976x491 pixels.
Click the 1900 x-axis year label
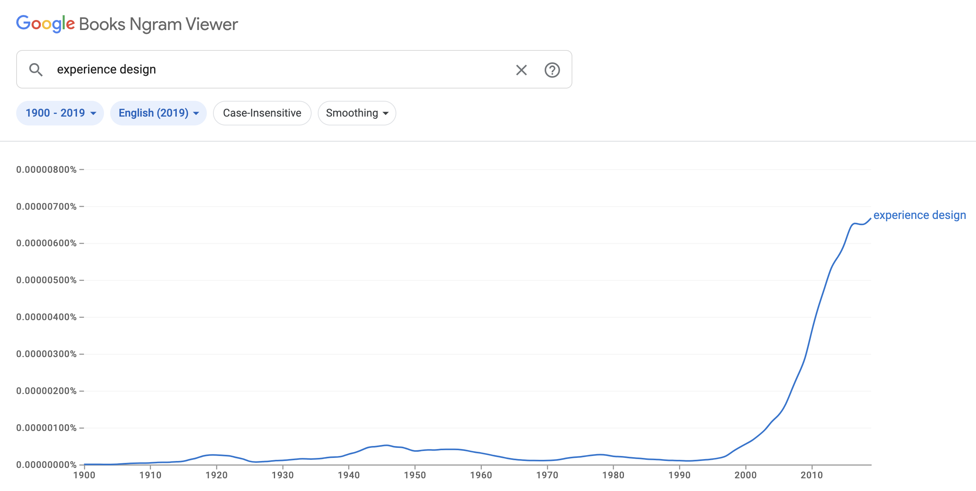click(84, 475)
